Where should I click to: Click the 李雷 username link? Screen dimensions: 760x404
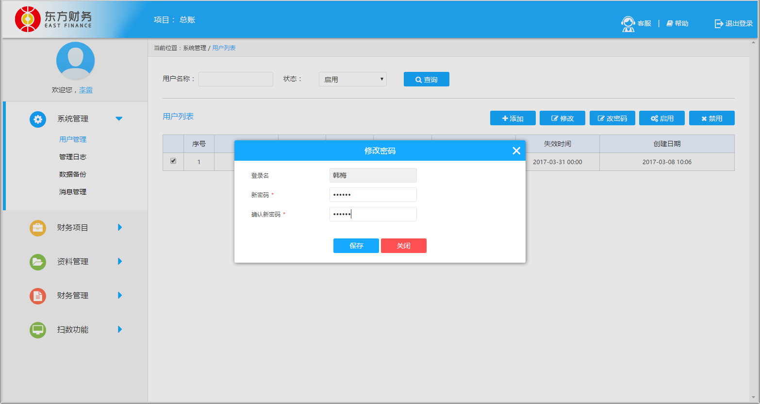86,90
